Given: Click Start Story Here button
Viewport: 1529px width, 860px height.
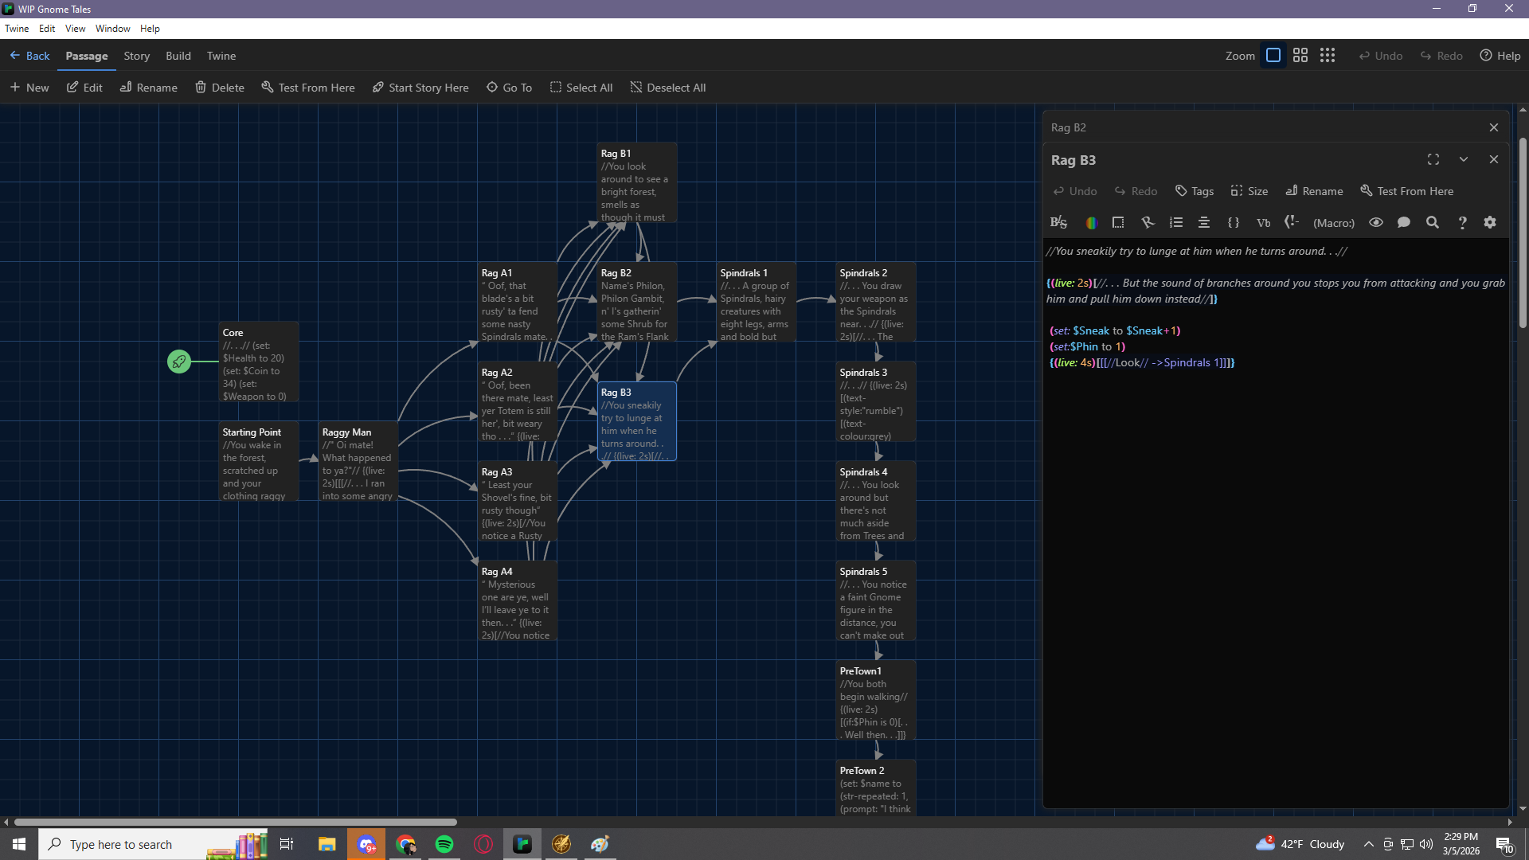Looking at the screenshot, I should 420,88.
